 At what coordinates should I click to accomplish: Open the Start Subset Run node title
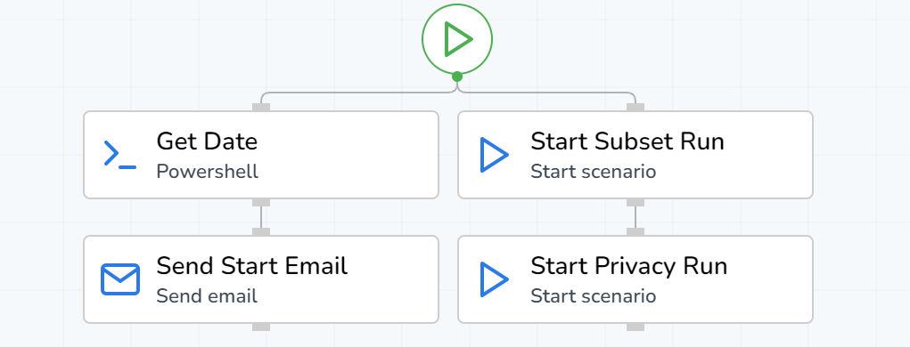coord(627,141)
